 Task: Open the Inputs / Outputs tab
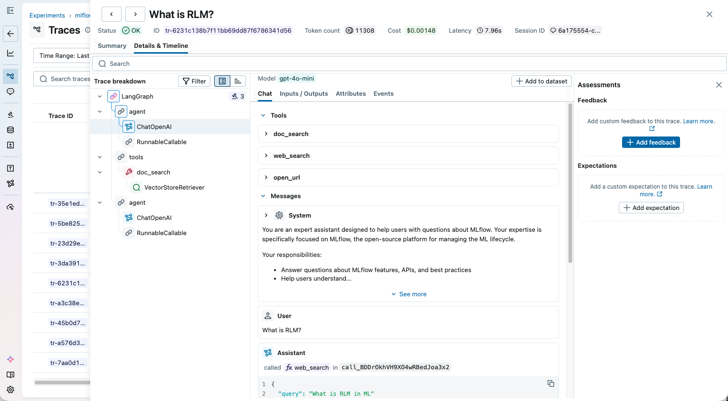click(303, 93)
